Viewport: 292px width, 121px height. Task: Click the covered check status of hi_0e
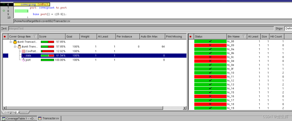point(210,65)
